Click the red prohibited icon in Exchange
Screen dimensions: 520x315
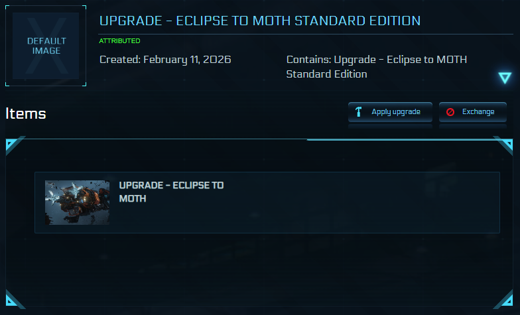(x=450, y=112)
